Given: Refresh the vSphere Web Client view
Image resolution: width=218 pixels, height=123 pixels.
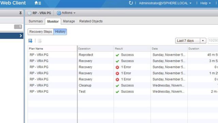Looking at the screenshot, I should point(131,3).
